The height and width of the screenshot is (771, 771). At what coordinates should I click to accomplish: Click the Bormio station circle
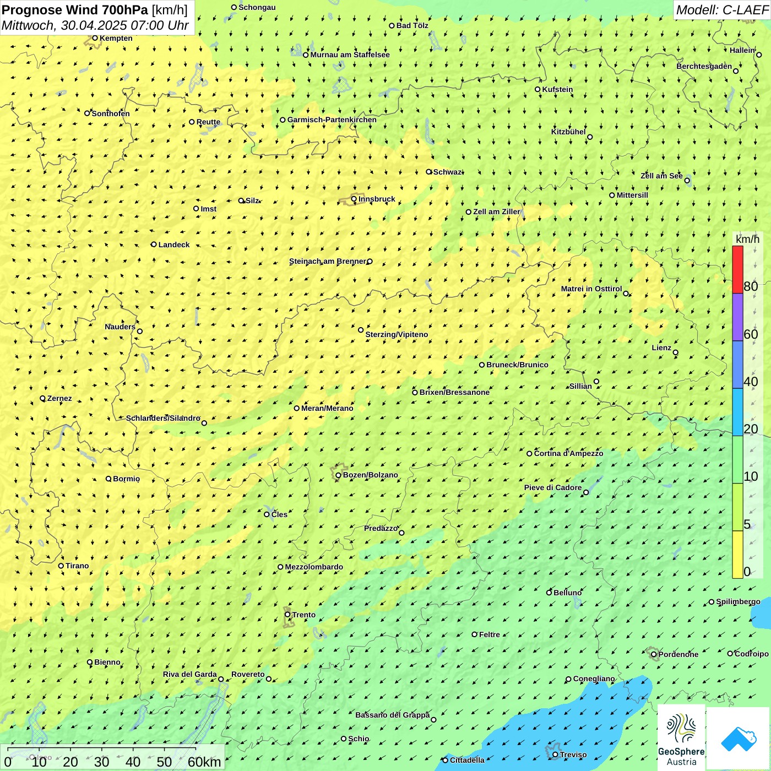(x=108, y=479)
